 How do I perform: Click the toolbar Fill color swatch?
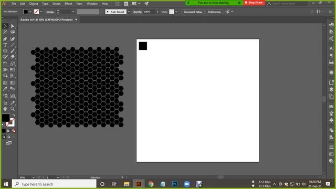tap(6, 118)
